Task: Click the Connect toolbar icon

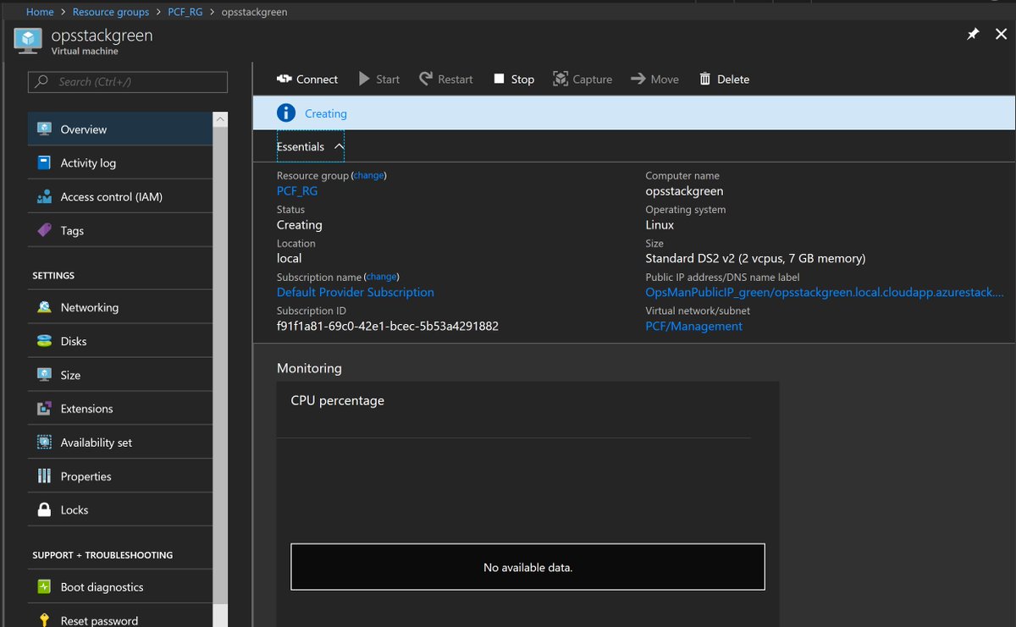Action: point(284,79)
